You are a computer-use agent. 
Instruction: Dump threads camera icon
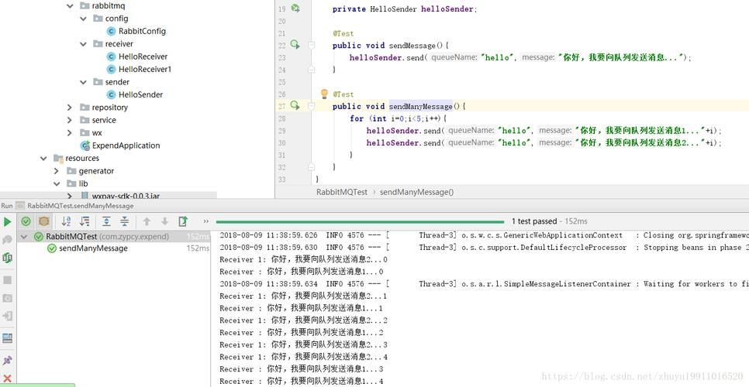pyautogui.click(x=7, y=298)
